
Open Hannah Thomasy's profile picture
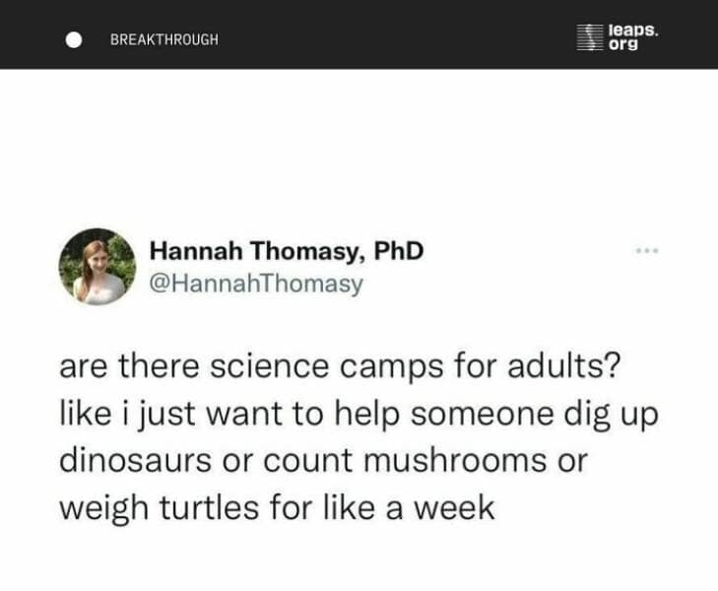(x=98, y=267)
